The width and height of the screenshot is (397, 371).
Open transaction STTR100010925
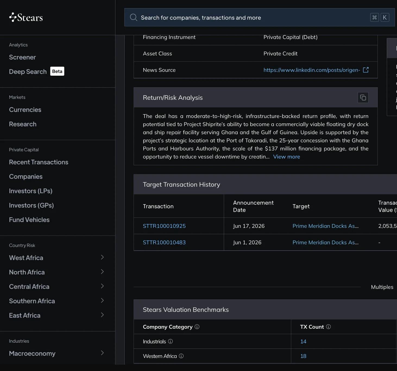[164, 226]
